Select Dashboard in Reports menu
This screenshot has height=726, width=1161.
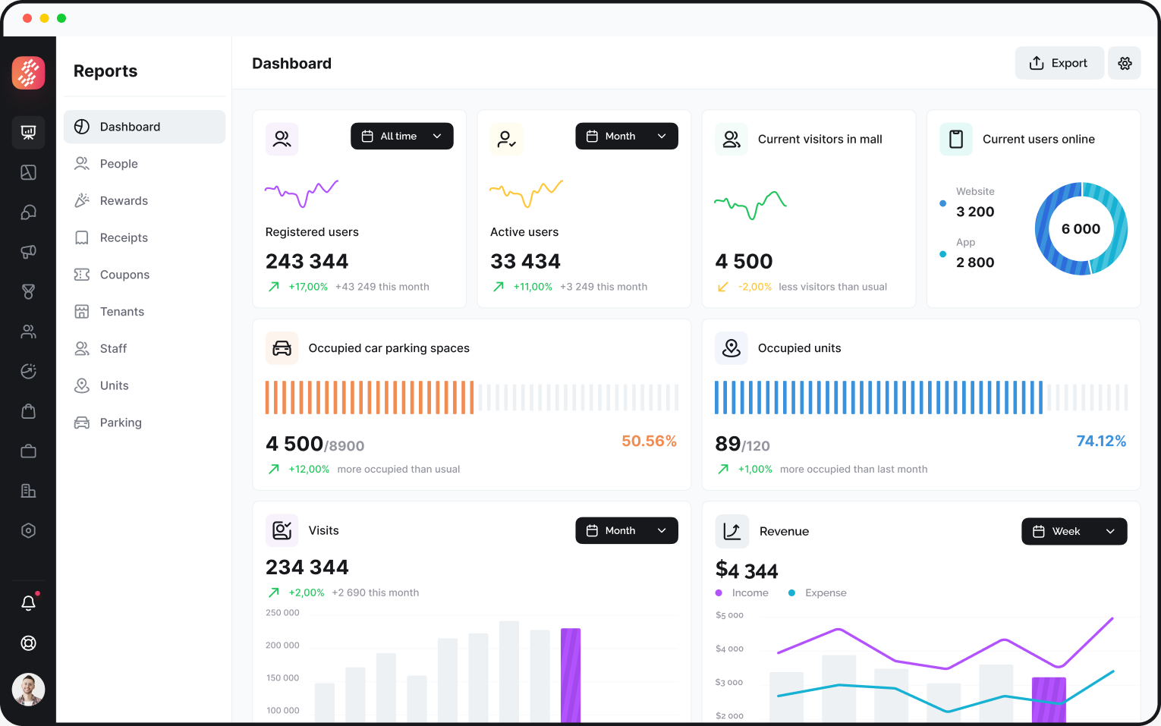(144, 127)
